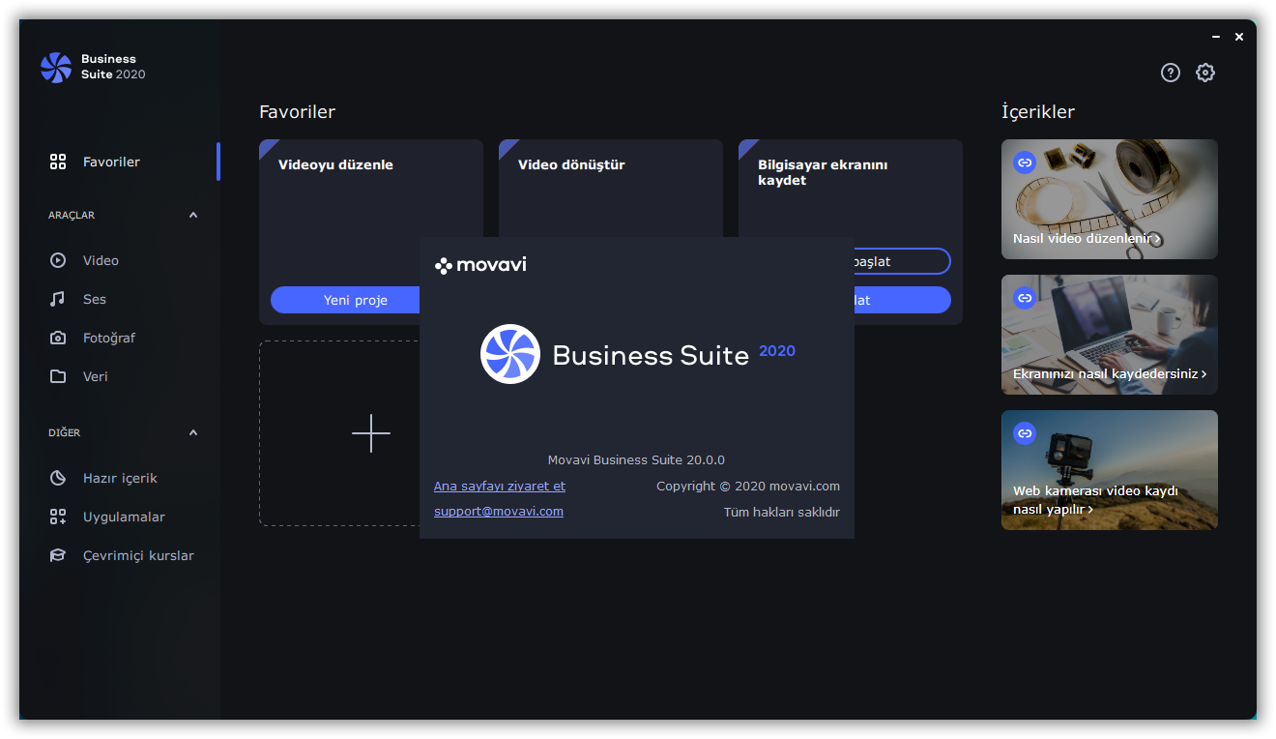Select the Favoriler grid icon
1276x739 pixels.
tap(58, 162)
